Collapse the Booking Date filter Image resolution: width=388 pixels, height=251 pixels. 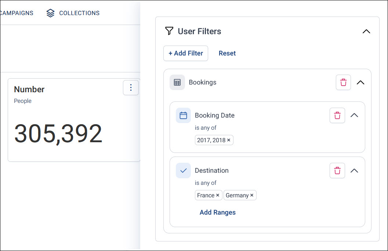[x=354, y=115]
